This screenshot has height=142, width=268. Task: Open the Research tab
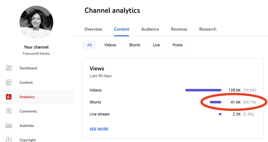click(208, 29)
